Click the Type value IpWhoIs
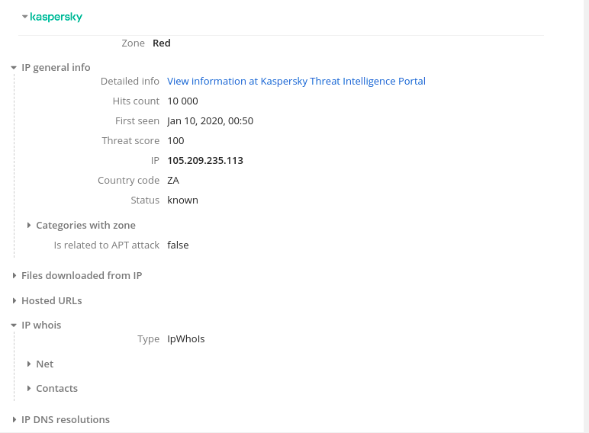The width and height of the screenshot is (589, 433). point(186,338)
